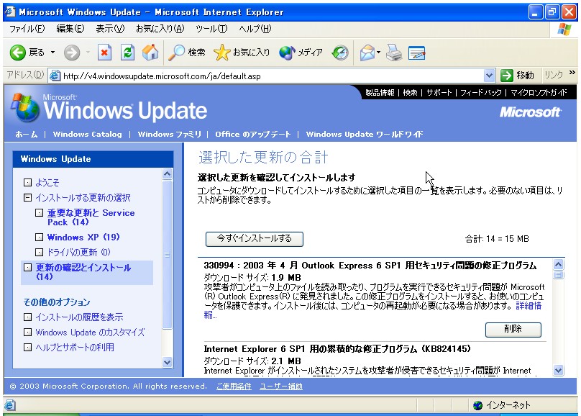This screenshot has height=416, width=581.
Task: Click the Edit page toolbar icon
Action: pos(416,53)
